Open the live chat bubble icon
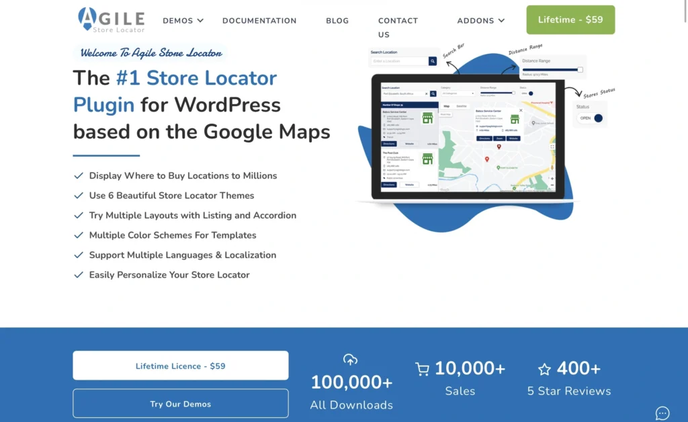Image resolution: width=688 pixels, height=422 pixels. pos(662,413)
